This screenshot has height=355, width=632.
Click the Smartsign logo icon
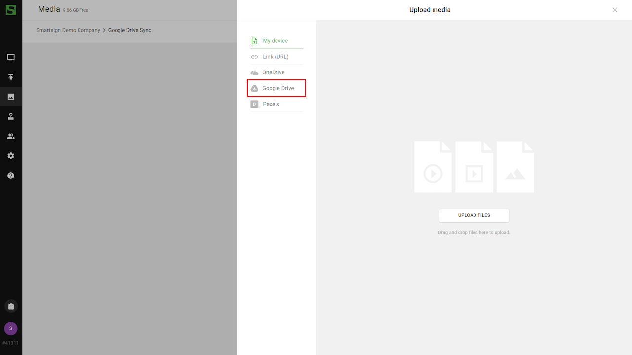[x=11, y=10]
